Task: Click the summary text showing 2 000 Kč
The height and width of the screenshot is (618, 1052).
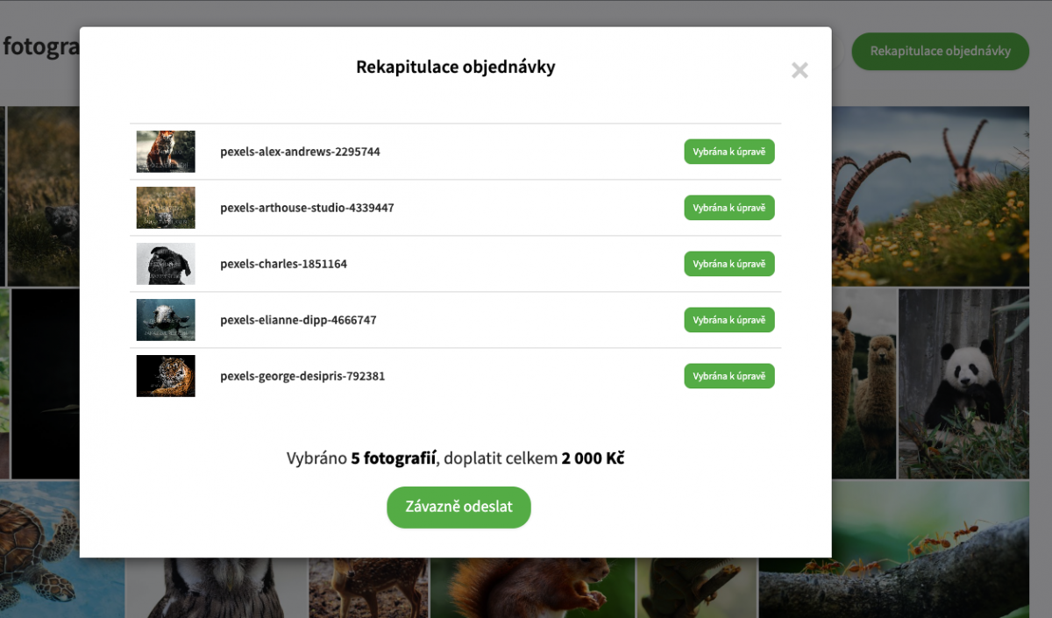Action: click(455, 458)
